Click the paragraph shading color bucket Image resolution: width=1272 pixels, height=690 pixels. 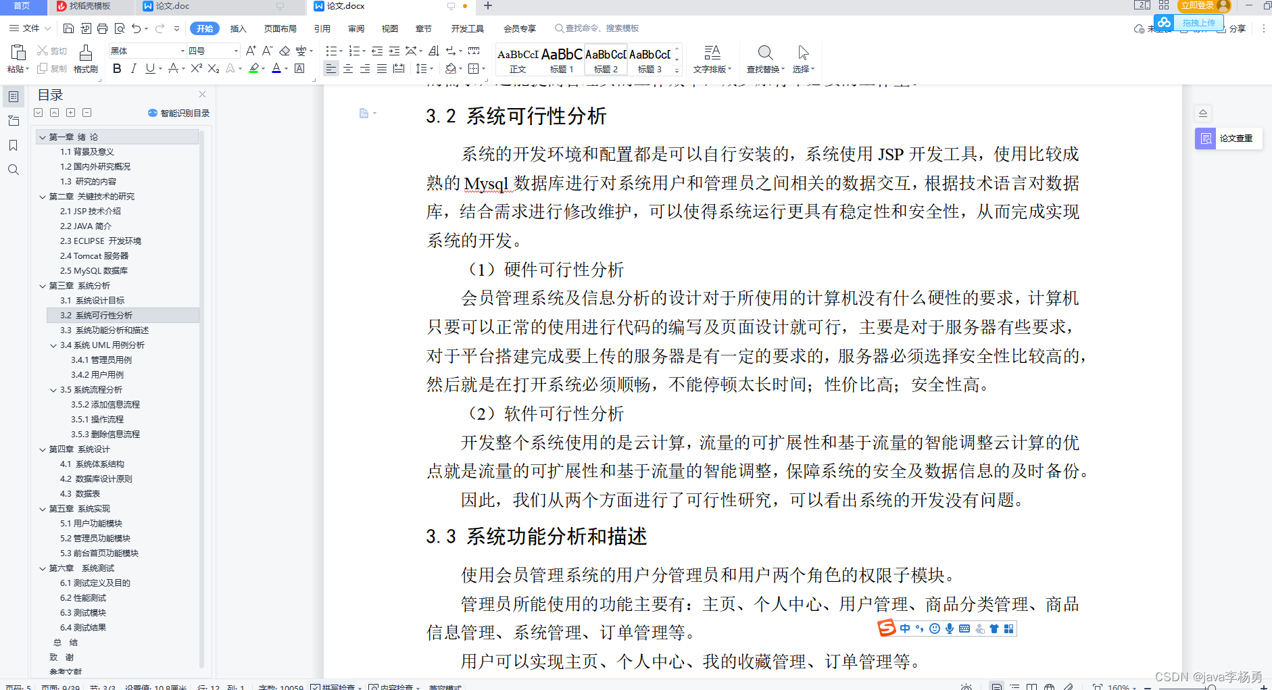(x=451, y=68)
